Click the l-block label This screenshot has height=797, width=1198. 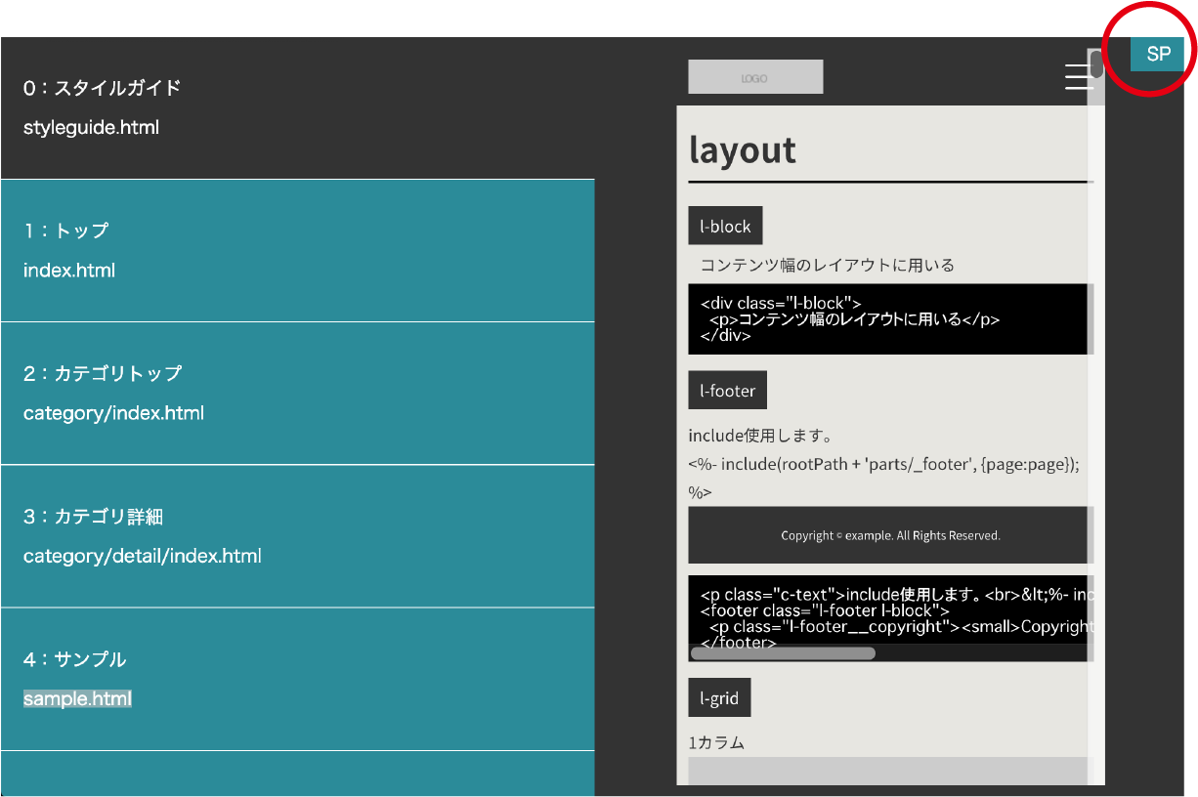point(725,226)
